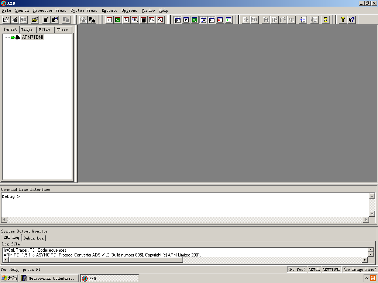The image size is (378, 283).
Task: Click the context help pointer-question icon
Action: (x=351, y=20)
